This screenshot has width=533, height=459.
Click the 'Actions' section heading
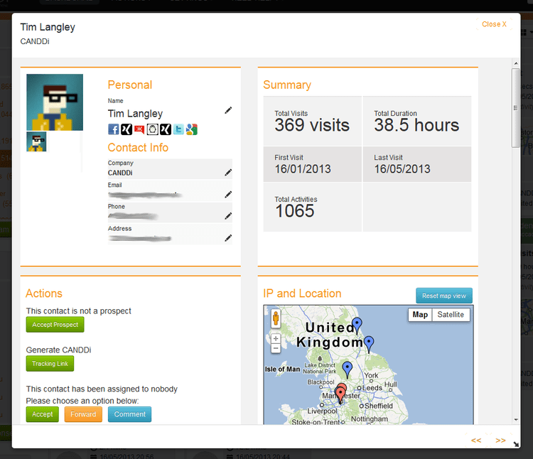(44, 293)
